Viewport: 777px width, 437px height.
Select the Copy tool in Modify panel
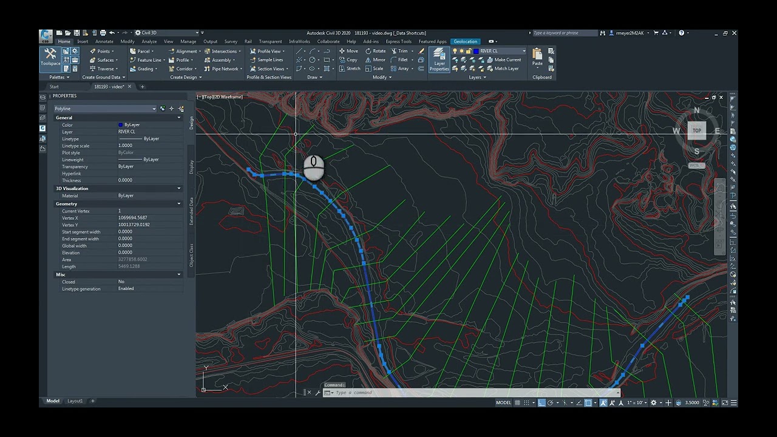(348, 59)
